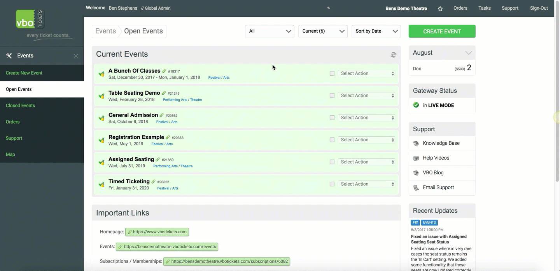Image resolution: width=560 pixels, height=271 pixels.
Task: Open Knowledge Base support link
Action: click(441, 143)
